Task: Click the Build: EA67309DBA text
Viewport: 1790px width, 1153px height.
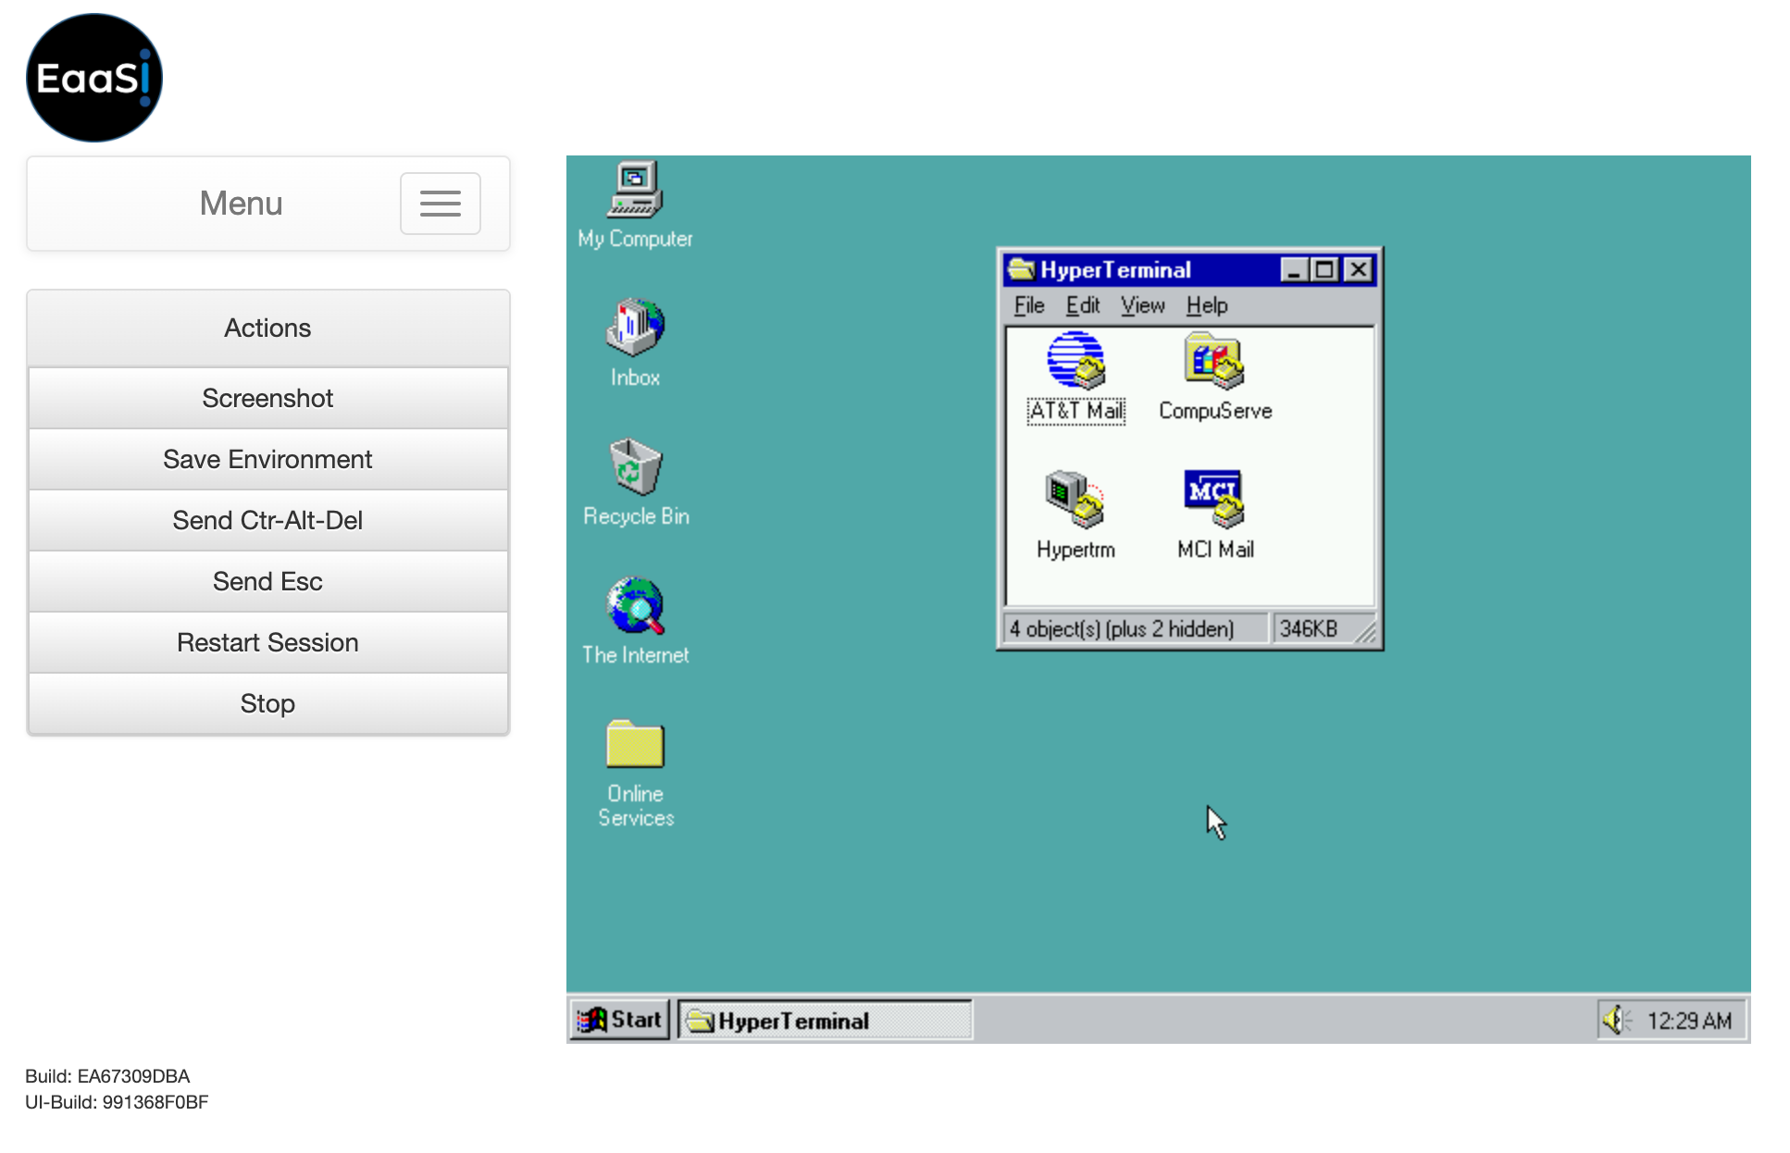Action: coord(107,1076)
